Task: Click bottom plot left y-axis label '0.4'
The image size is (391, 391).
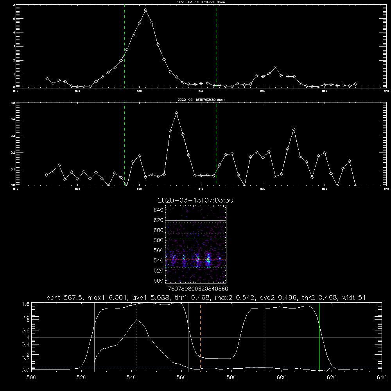Action: coord(26,344)
